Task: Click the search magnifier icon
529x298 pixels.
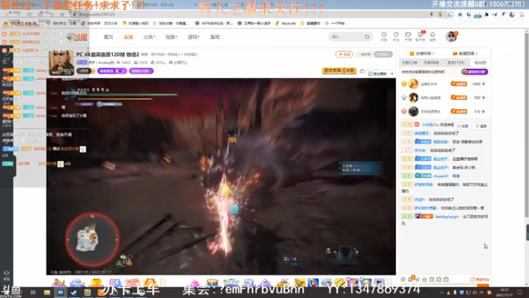Action: [367, 36]
